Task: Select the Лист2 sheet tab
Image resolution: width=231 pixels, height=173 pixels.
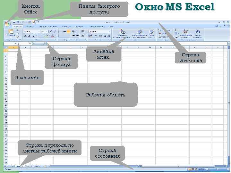Action: [x=29, y=166]
